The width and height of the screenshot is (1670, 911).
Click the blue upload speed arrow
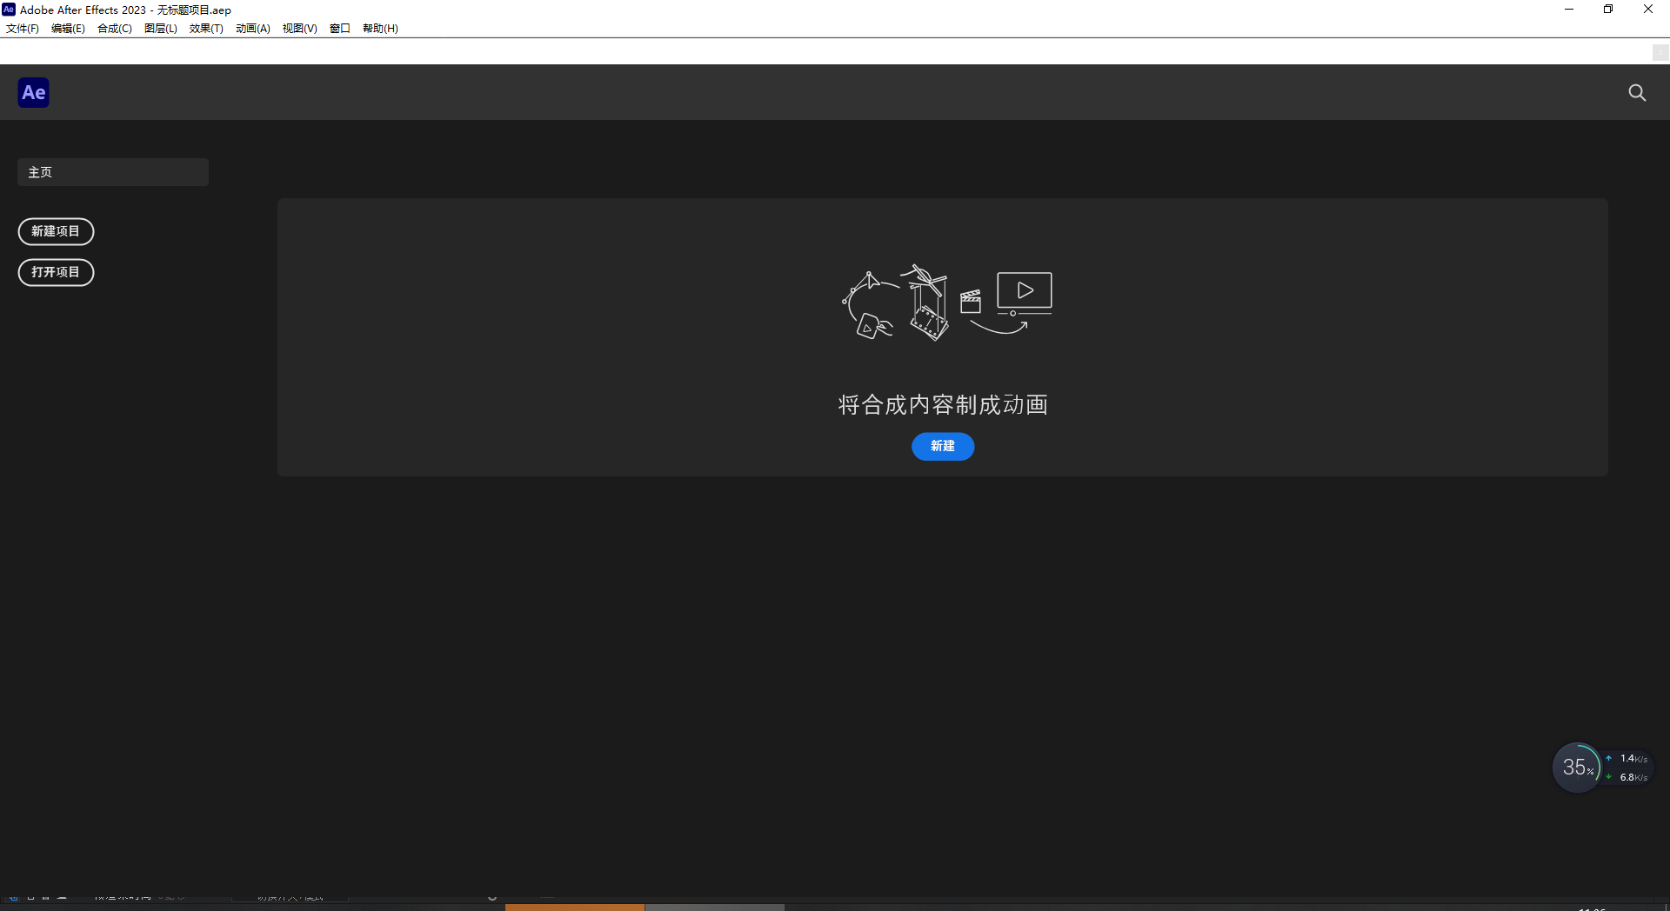(1610, 758)
